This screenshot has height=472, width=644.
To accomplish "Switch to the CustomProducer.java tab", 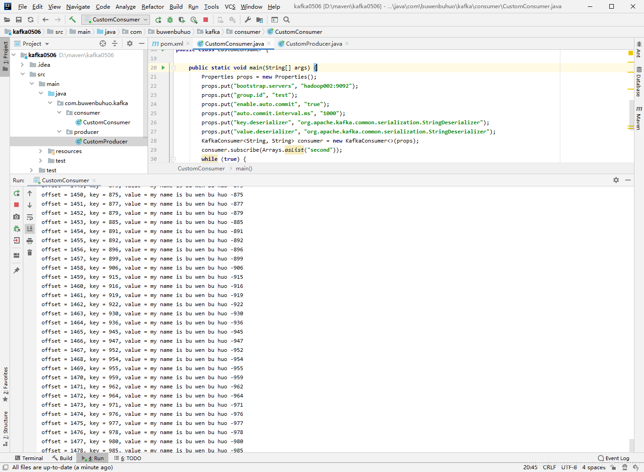I will (314, 43).
